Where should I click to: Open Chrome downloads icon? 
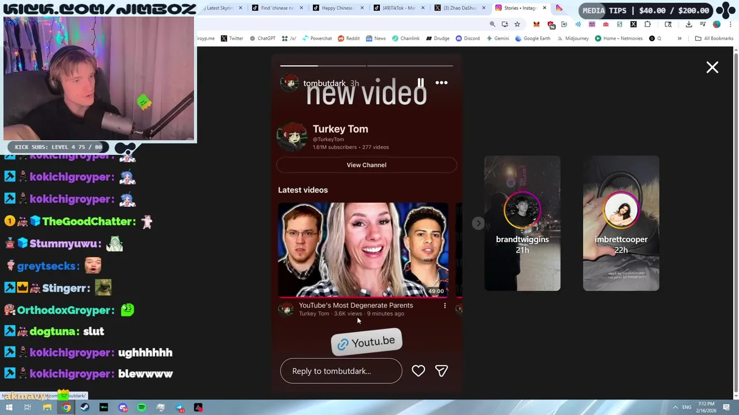point(689,24)
